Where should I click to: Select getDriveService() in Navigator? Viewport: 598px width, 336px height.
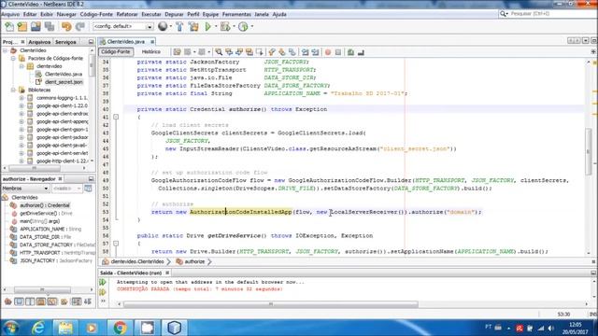pyautogui.click(x=38, y=214)
